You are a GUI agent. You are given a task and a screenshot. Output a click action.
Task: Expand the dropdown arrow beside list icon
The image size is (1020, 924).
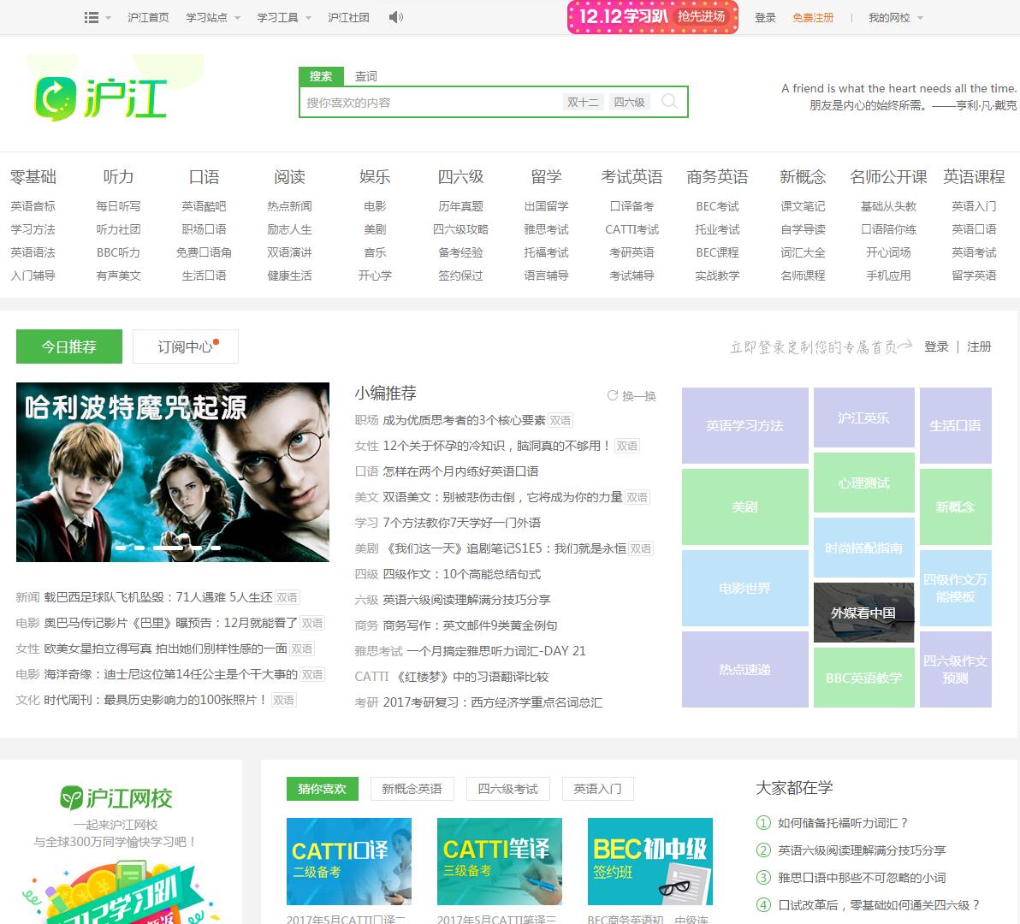[108, 18]
